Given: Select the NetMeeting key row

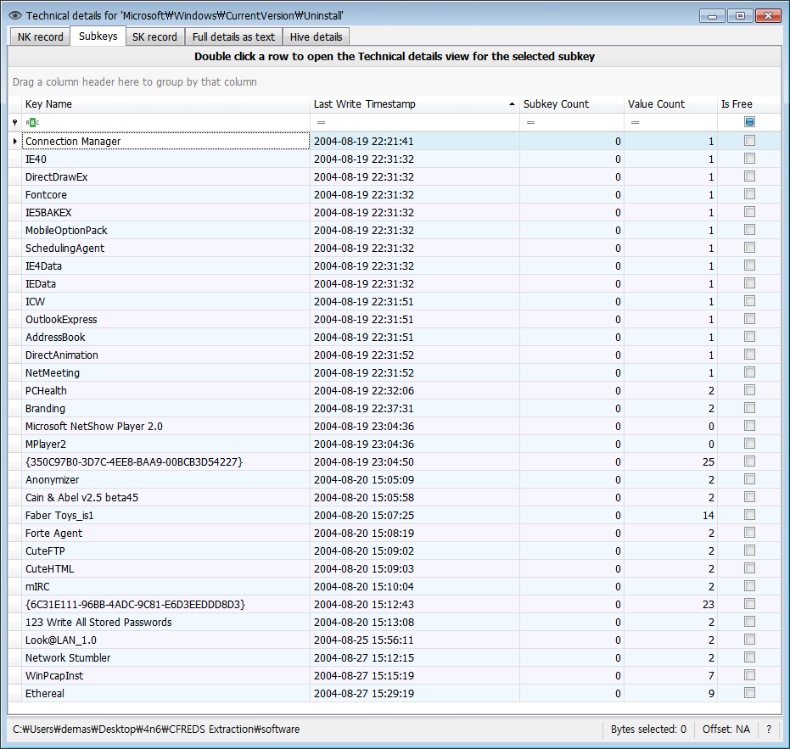Looking at the screenshot, I should coord(395,372).
